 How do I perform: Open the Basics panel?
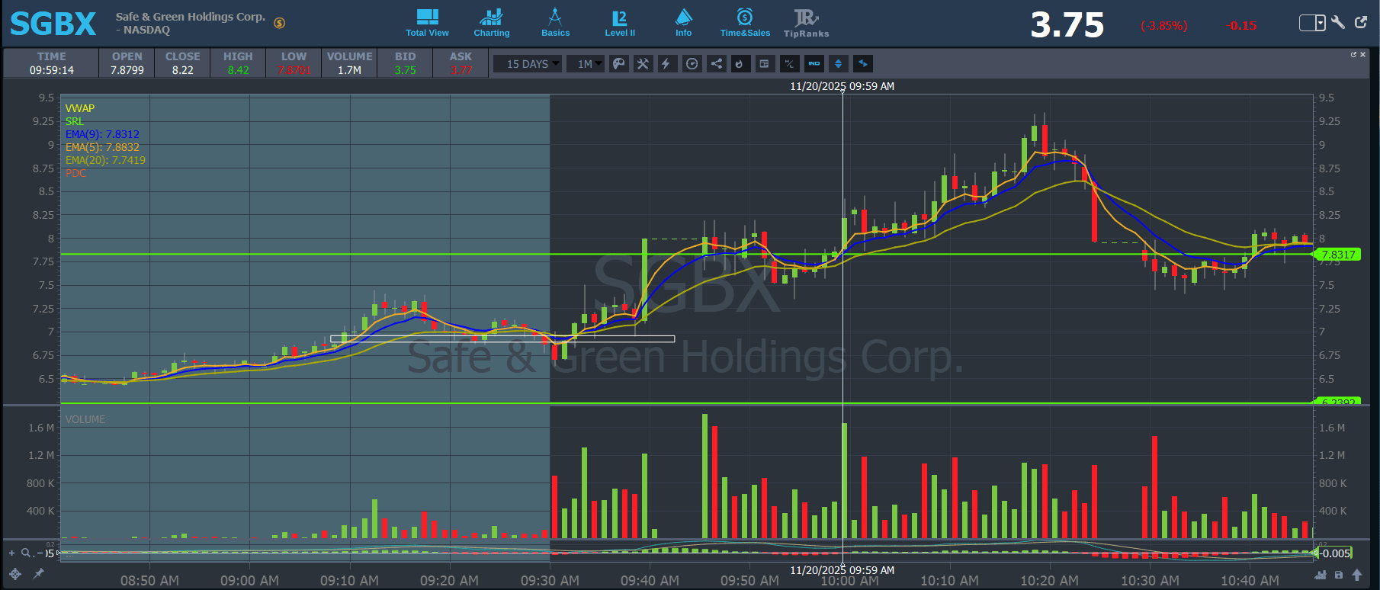(x=555, y=22)
